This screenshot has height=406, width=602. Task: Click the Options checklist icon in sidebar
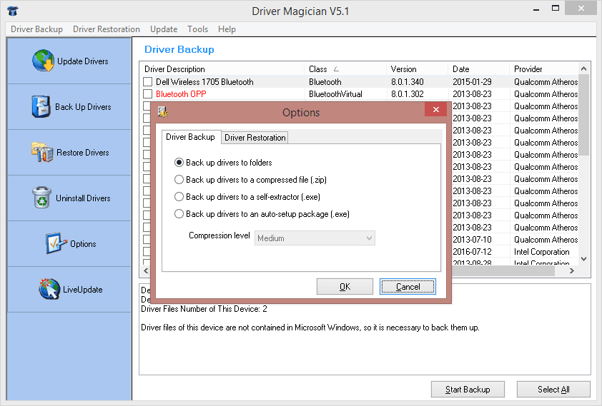[x=56, y=243]
